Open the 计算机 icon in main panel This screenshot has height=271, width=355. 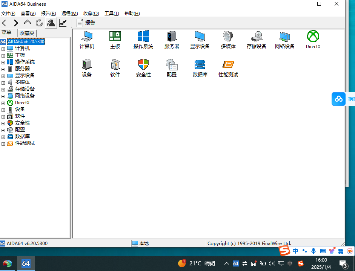click(x=87, y=40)
